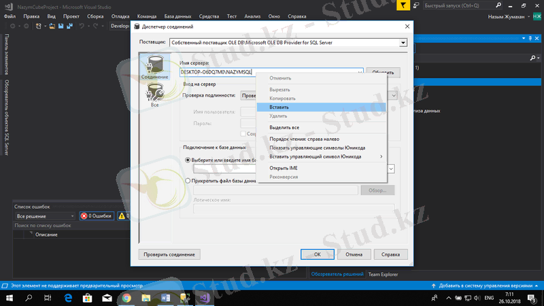The height and width of the screenshot is (306, 544).
Task: Click the 'Поиск по списку ошибок' field
Action: (x=71, y=226)
